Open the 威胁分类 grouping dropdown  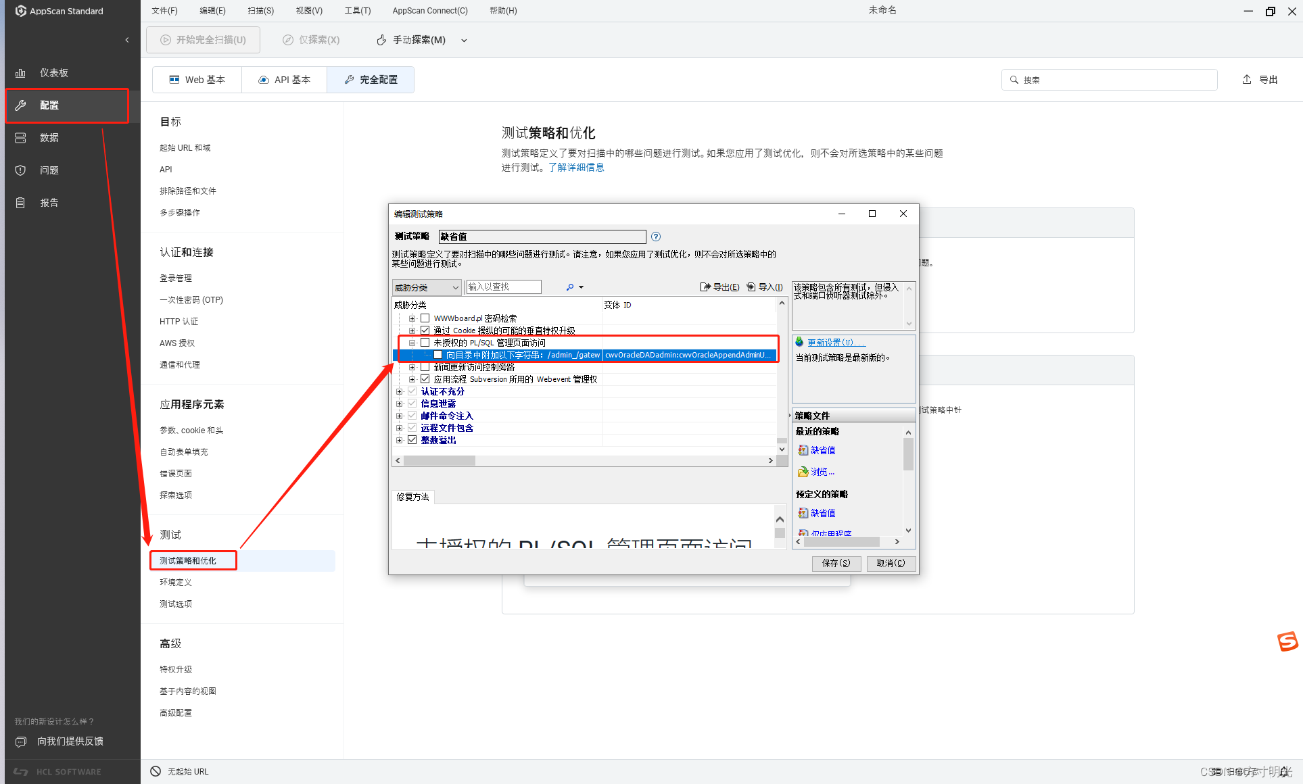(427, 287)
